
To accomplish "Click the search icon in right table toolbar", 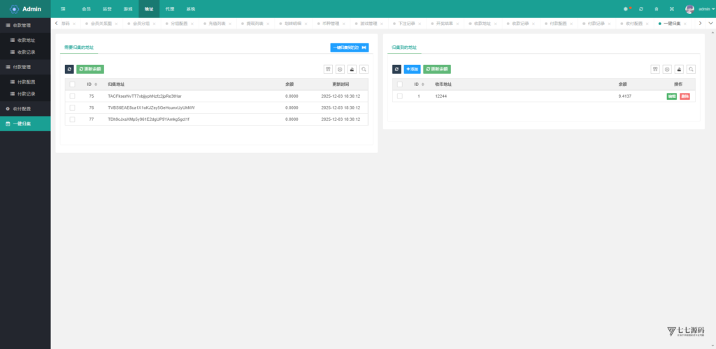I will [x=691, y=69].
